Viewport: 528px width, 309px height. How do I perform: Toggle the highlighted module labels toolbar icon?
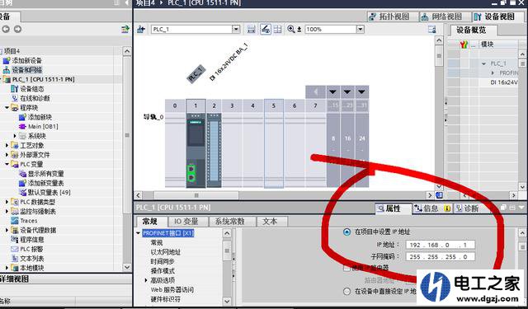(266, 30)
